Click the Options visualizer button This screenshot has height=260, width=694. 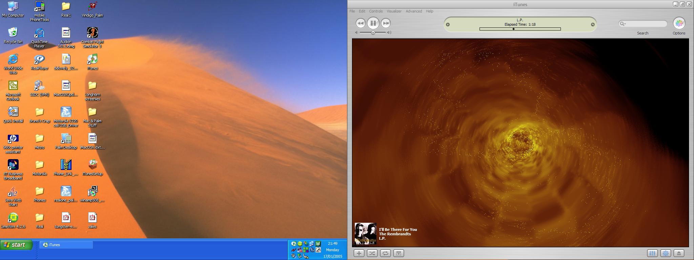[679, 23]
